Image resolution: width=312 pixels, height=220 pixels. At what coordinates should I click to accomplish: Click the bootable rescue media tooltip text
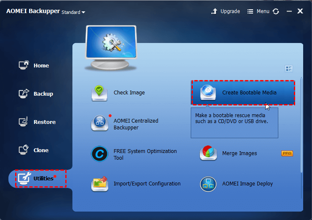click(x=232, y=118)
